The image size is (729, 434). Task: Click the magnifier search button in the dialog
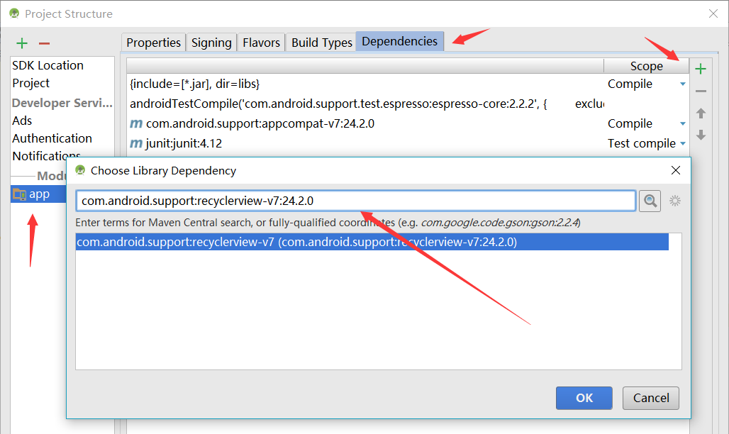click(x=650, y=201)
